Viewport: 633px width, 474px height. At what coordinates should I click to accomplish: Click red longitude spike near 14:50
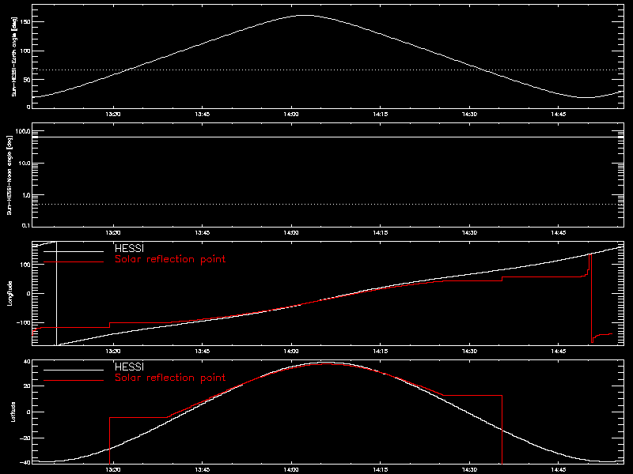591,299
